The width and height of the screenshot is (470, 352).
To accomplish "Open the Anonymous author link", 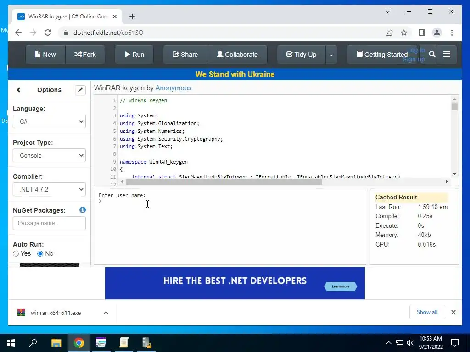I will click(173, 88).
